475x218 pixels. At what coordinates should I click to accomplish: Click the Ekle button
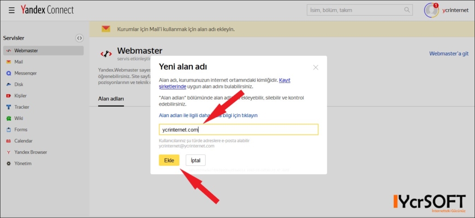[x=169, y=160]
